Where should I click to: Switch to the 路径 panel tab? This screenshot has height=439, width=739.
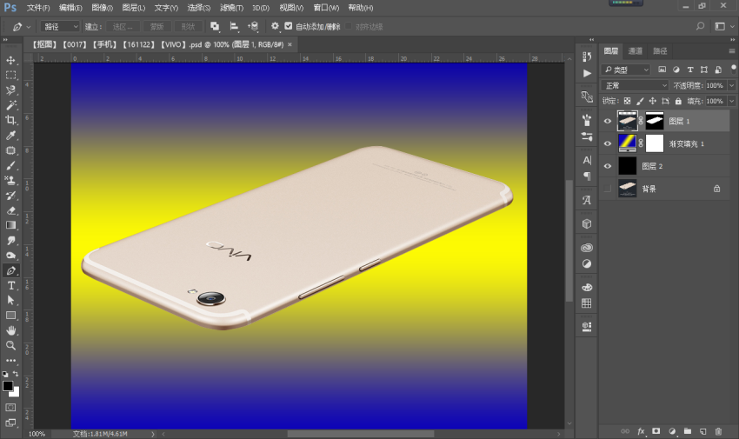point(660,51)
